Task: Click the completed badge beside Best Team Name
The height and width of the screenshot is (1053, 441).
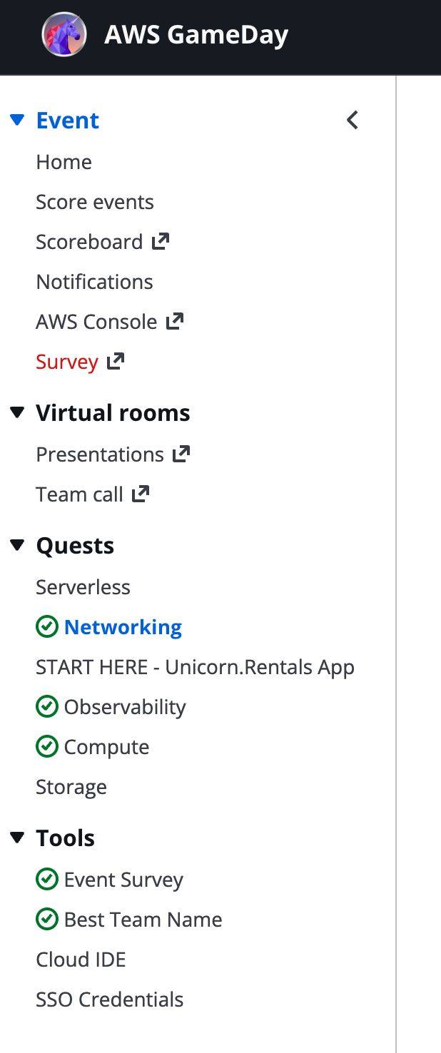Action: pos(46,919)
